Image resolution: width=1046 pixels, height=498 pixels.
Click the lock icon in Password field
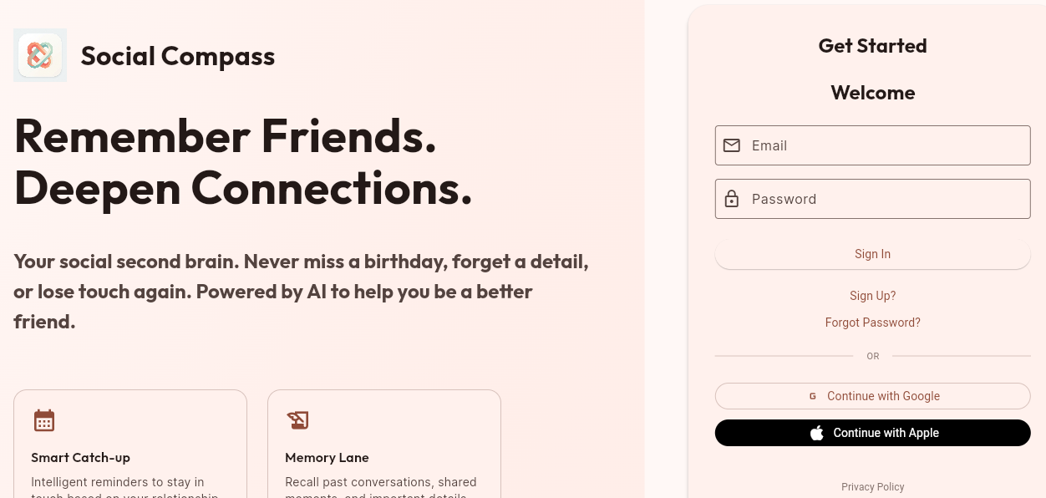[732, 199]
